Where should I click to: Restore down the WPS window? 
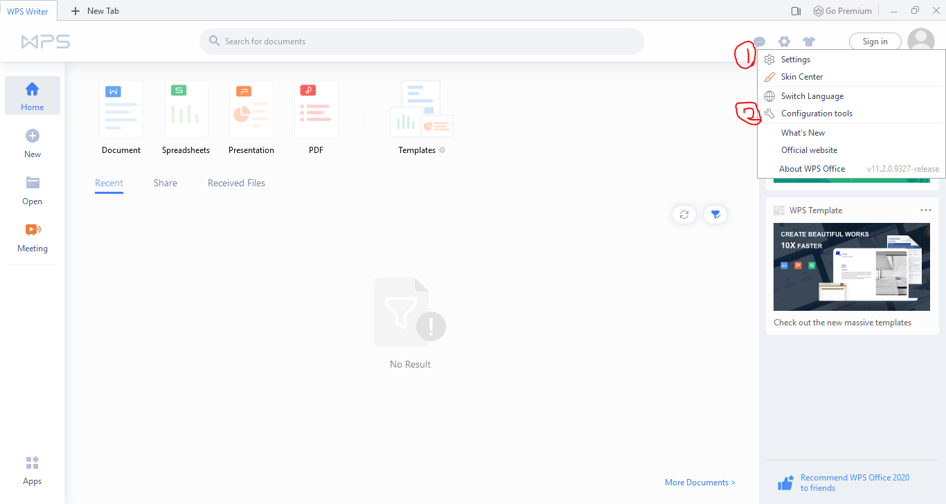click(x=915, y=11)
